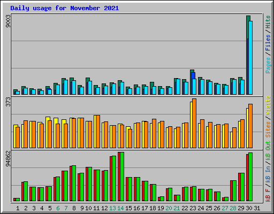Select day 12 on the x-axis
274x214 pixels.
[104, 208]
